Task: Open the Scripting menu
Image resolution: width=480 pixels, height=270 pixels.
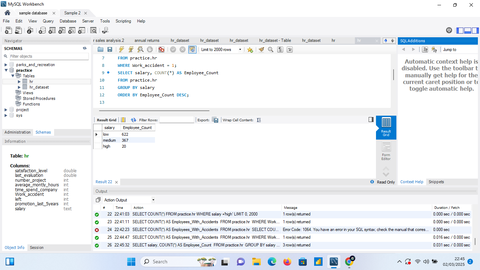Action: click(123, 21)
